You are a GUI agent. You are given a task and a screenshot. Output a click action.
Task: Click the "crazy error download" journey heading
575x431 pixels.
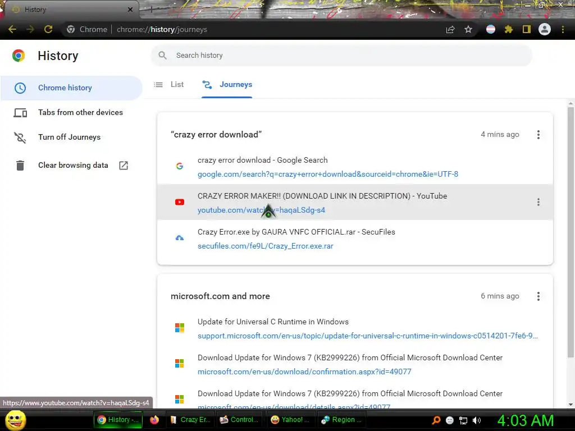tap(216, 135)
